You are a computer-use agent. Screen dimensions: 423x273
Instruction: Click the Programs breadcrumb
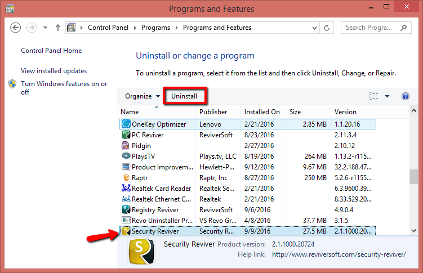(155, 28)
